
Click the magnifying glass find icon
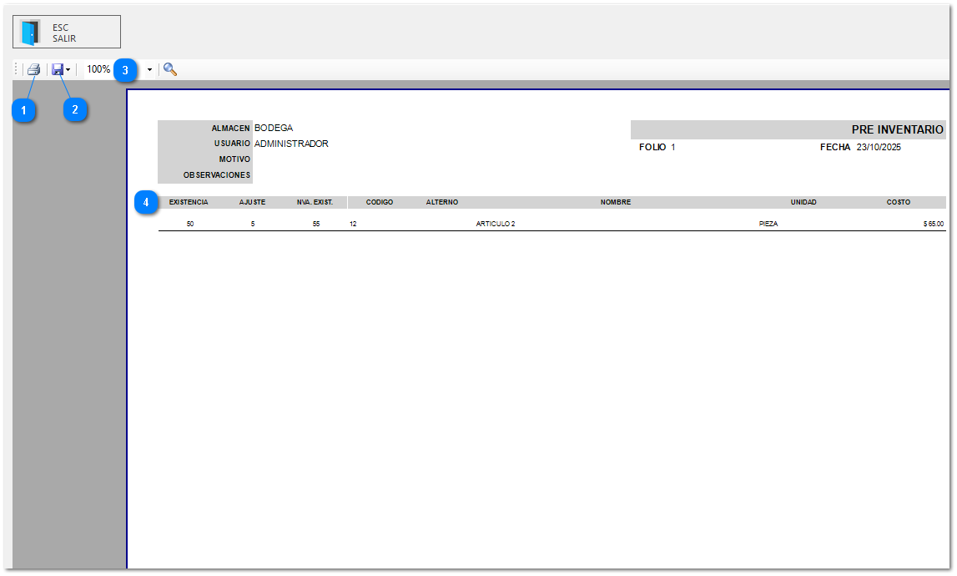click(x=170, y=70)
